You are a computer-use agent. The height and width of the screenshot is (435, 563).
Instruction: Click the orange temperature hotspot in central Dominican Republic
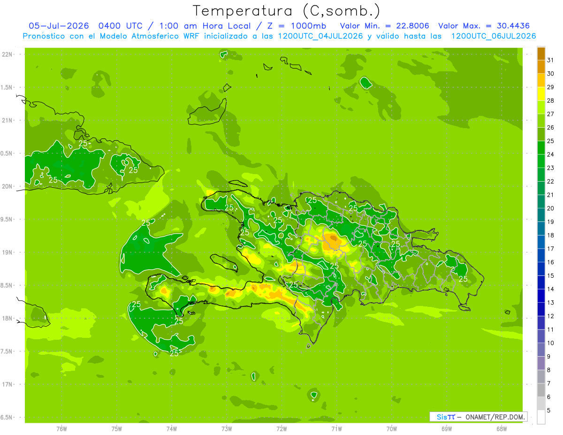[334, 239]
